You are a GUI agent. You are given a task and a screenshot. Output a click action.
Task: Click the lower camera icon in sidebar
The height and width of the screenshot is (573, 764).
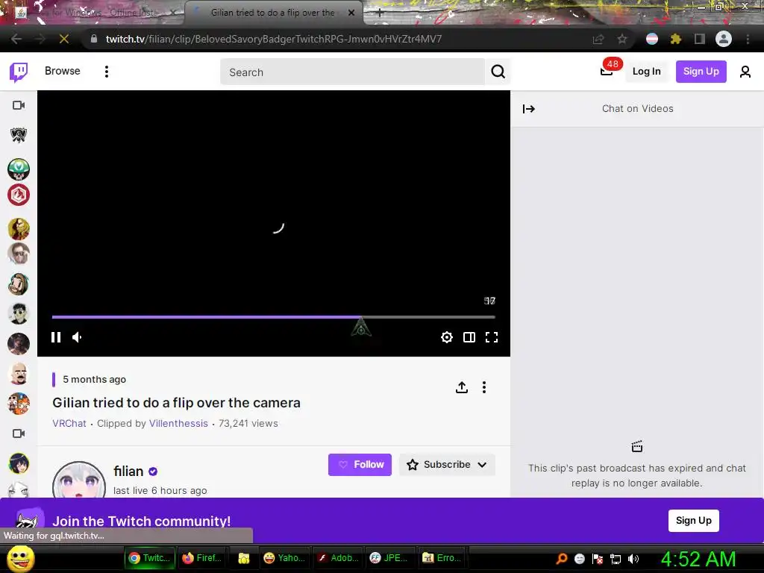pyautogui.click(x=19, y=433)
